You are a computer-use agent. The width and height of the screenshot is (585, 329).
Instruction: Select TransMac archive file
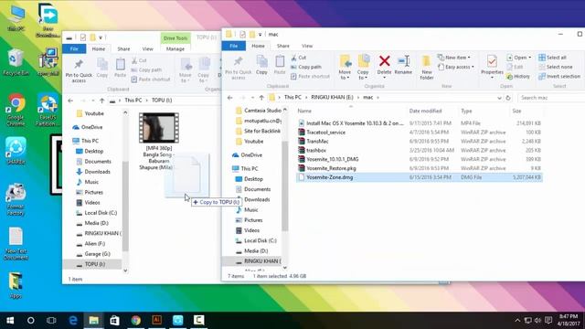[x=420, y=142]
